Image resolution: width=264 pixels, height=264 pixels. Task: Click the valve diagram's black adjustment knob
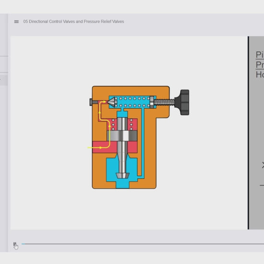coord(182,102)
